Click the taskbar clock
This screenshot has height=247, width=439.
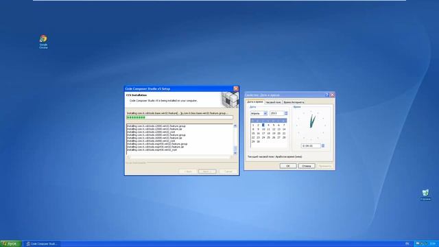tap(433, 244)
